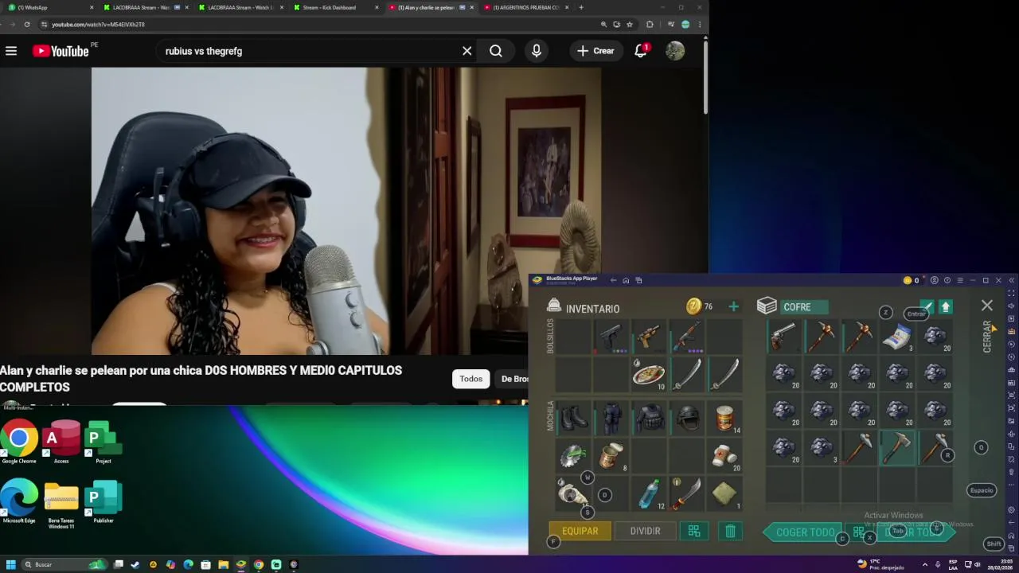This screenshot has height=573, width=1019.
Task: Click the trash can delete icon
Action: click(730, 531)
